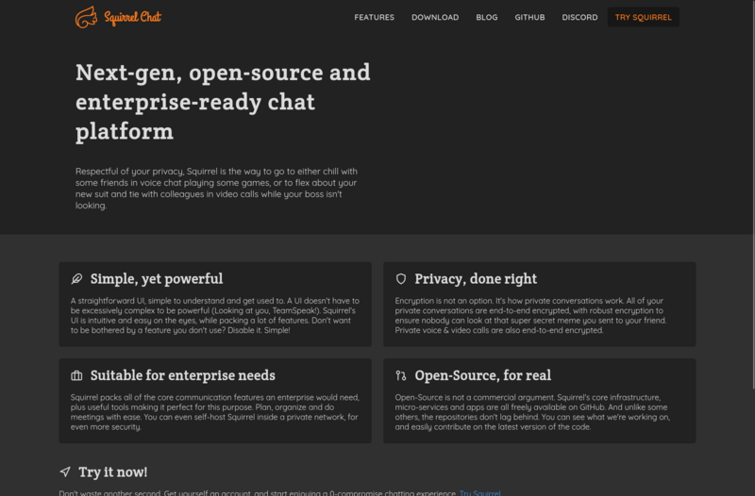Open the Features nav item
The width and height of the screenshot is (755, 496).
[374, 17]
